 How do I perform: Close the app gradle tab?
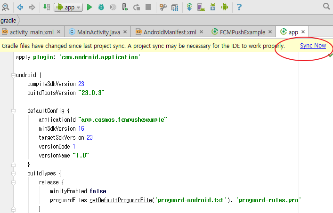(303, 32)
